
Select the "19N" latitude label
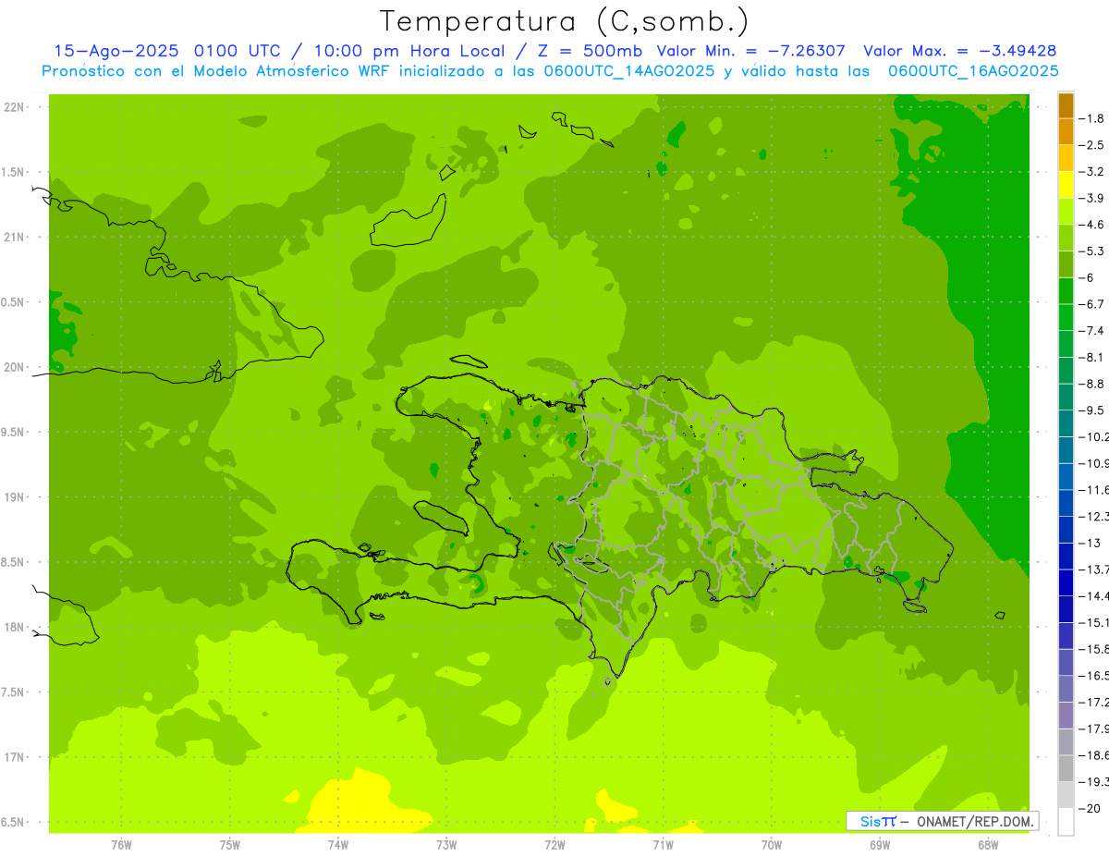point(13,497)
